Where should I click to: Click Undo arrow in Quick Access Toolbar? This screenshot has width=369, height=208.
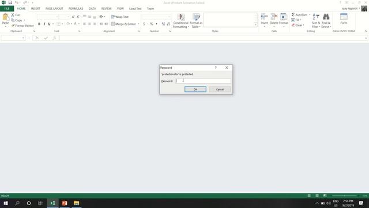(x=17, y=2)
